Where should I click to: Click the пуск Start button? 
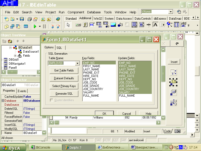click(x=13, y=148)
